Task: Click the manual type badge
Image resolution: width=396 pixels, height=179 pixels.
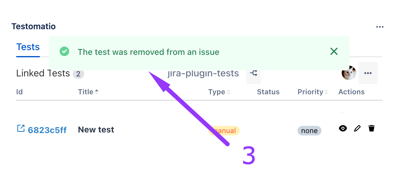Action: point(224,131)
